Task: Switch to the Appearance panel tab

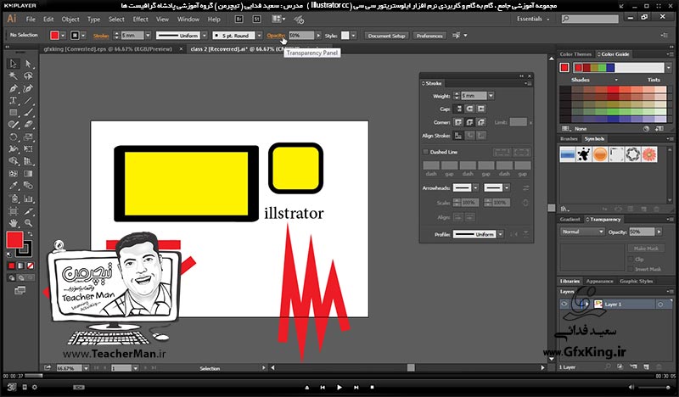Action: pos(599,281)
